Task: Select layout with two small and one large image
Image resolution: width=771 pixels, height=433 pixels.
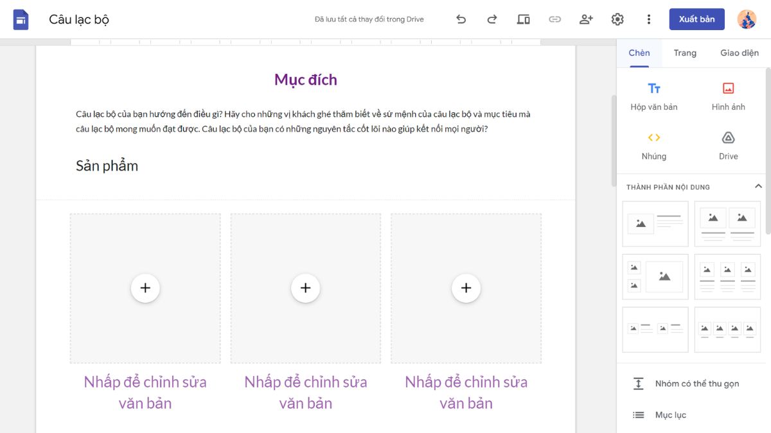Action: 655,276
